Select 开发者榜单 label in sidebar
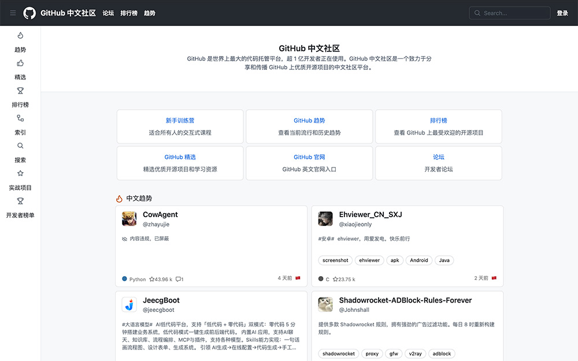Viewport: 578px width, 361px height. coord(20,215)
